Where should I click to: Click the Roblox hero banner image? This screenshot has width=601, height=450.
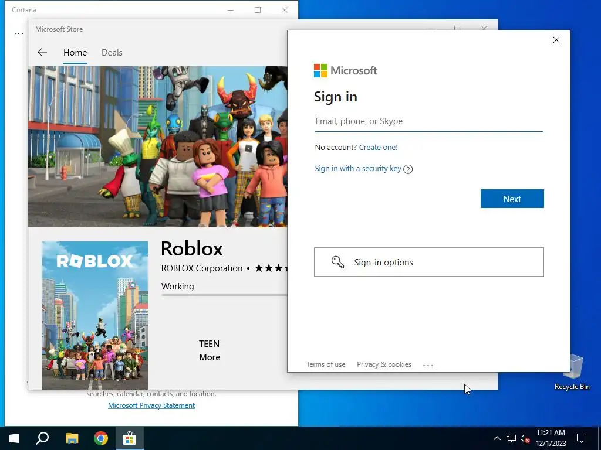pyautogui.click(x=157, y=146)
